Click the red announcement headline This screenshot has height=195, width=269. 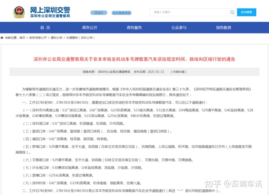[x=134, y=59]
